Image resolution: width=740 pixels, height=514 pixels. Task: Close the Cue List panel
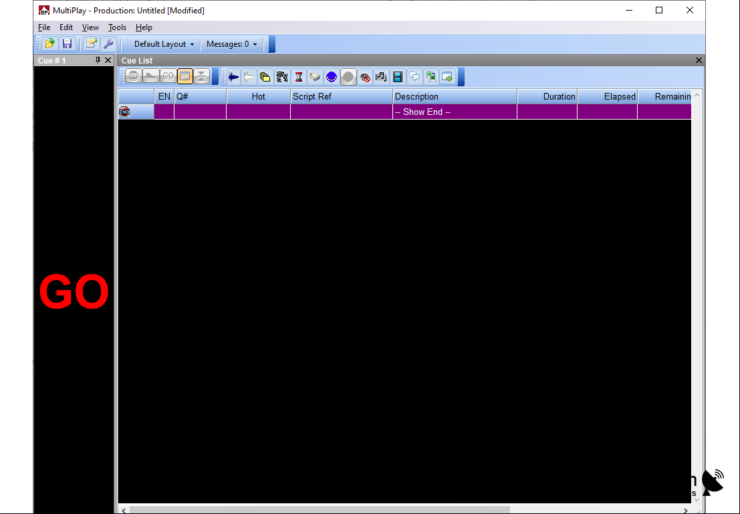tap(699, 60)
